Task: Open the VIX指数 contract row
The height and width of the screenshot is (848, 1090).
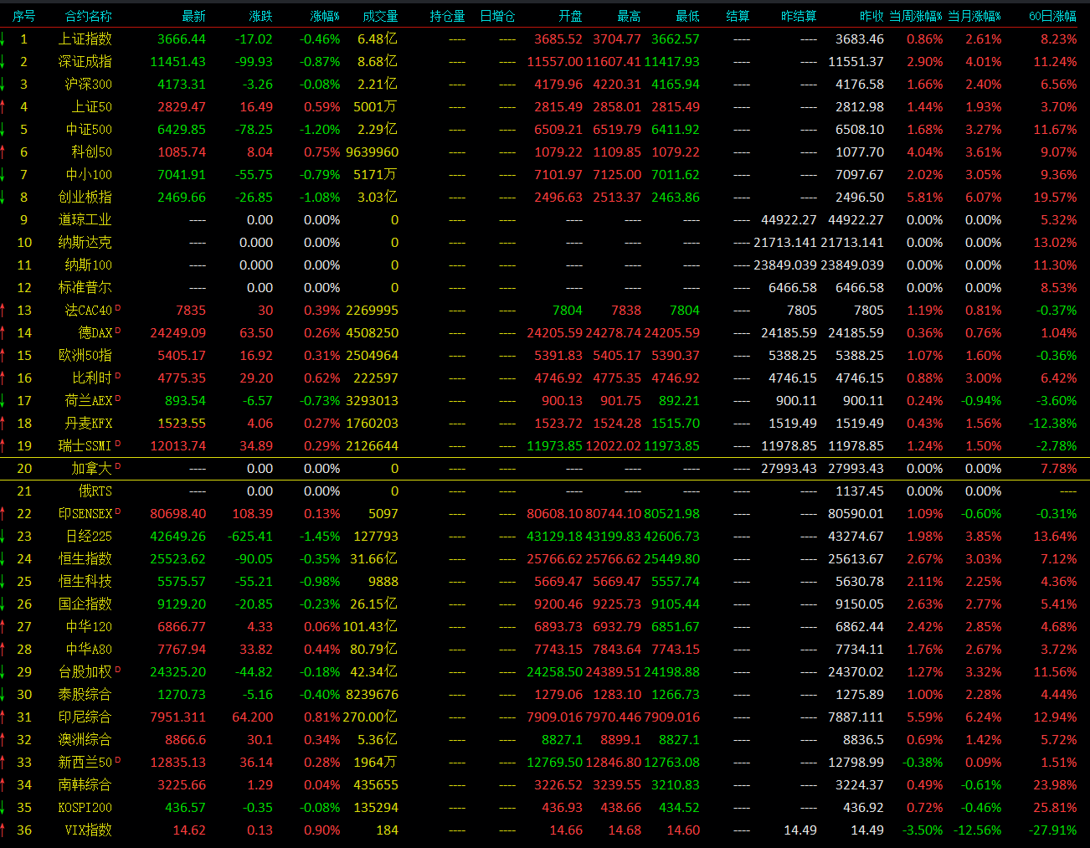Action: click(88, 830)
